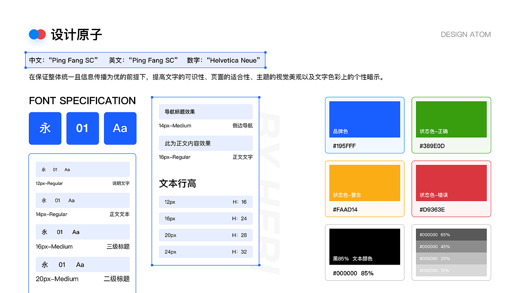The height and width of the screenshot is (293, 520).
Task: Click the 此为正文内容效果 sample bar
Action: coord(206,143)
